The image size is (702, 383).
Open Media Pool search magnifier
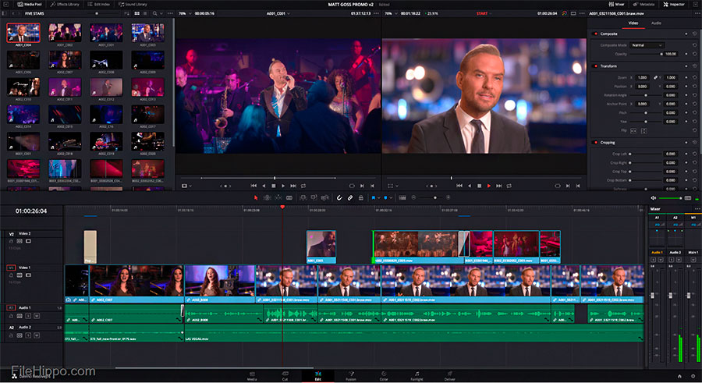click(155, 13)
